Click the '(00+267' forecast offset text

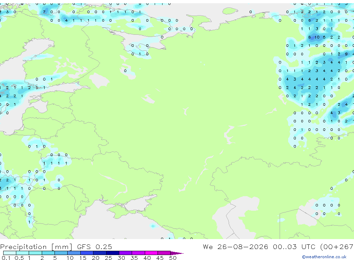(x=336, y=247)
